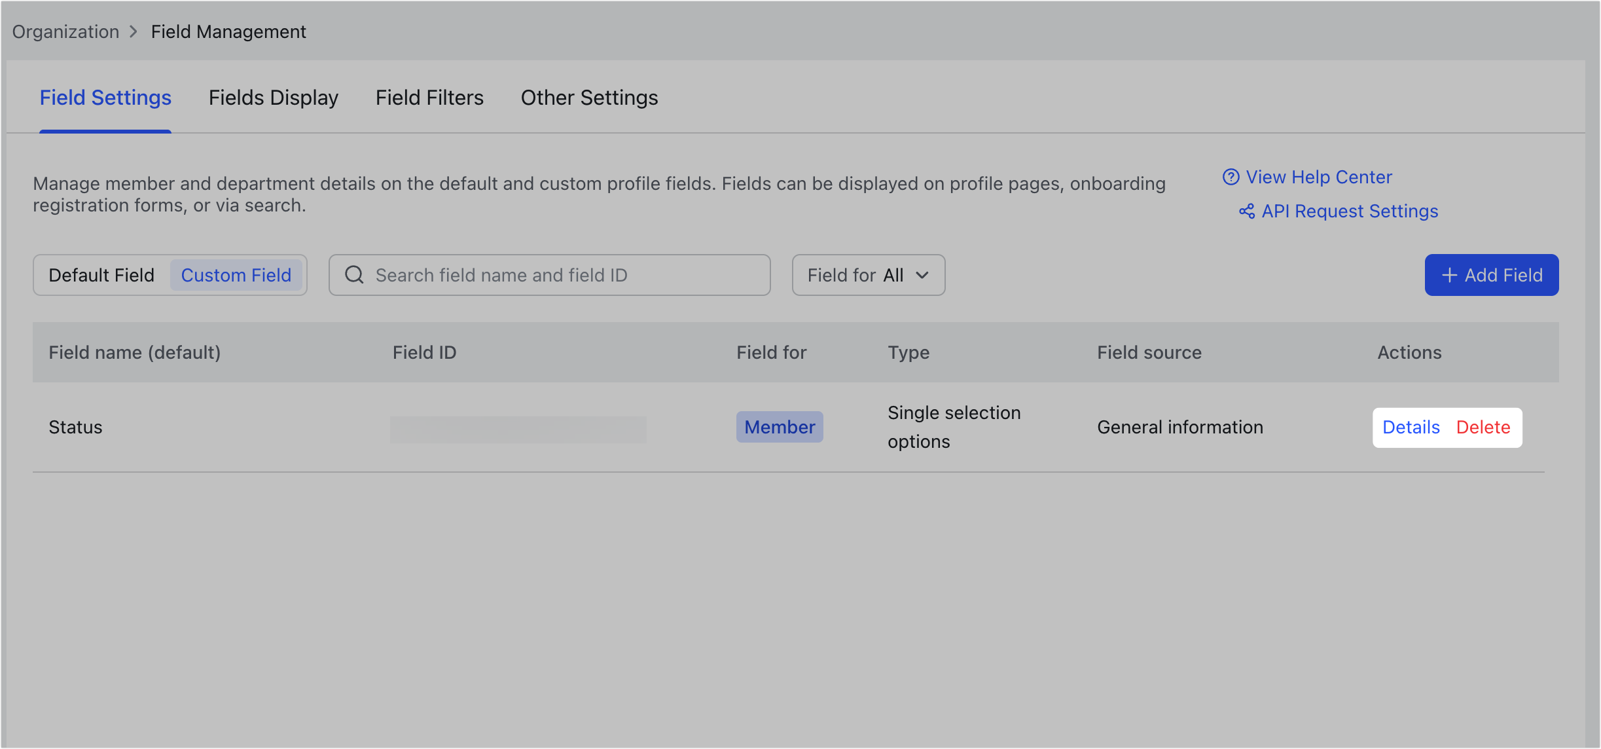Click the plus icon on Add Field
1601x749 pixels.
click(x=1449, y=275)
